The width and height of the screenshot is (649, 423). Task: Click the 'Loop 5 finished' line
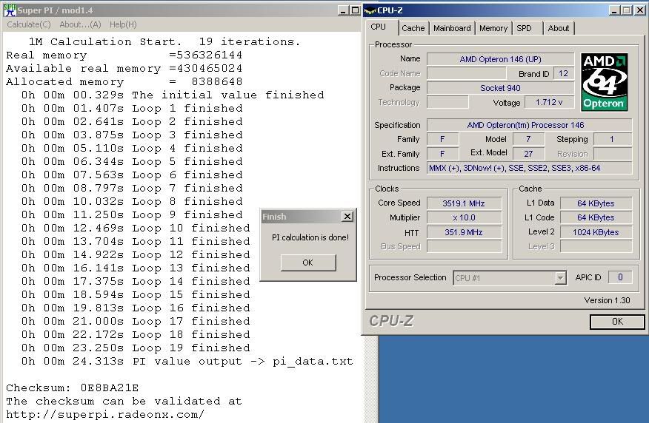coord(132,161)
